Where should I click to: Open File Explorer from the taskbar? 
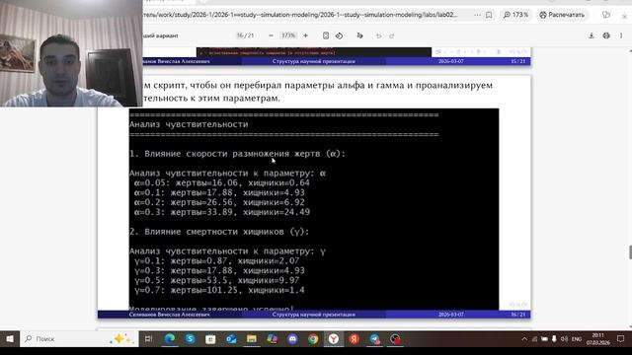[x=252, y=339]
